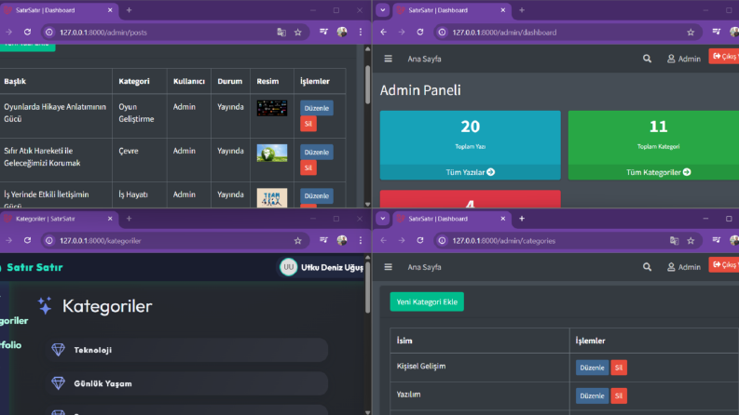The image size is (739, 415).
Task: Open Admin user menu in dashboard window
Action: (x=684, y=59)
